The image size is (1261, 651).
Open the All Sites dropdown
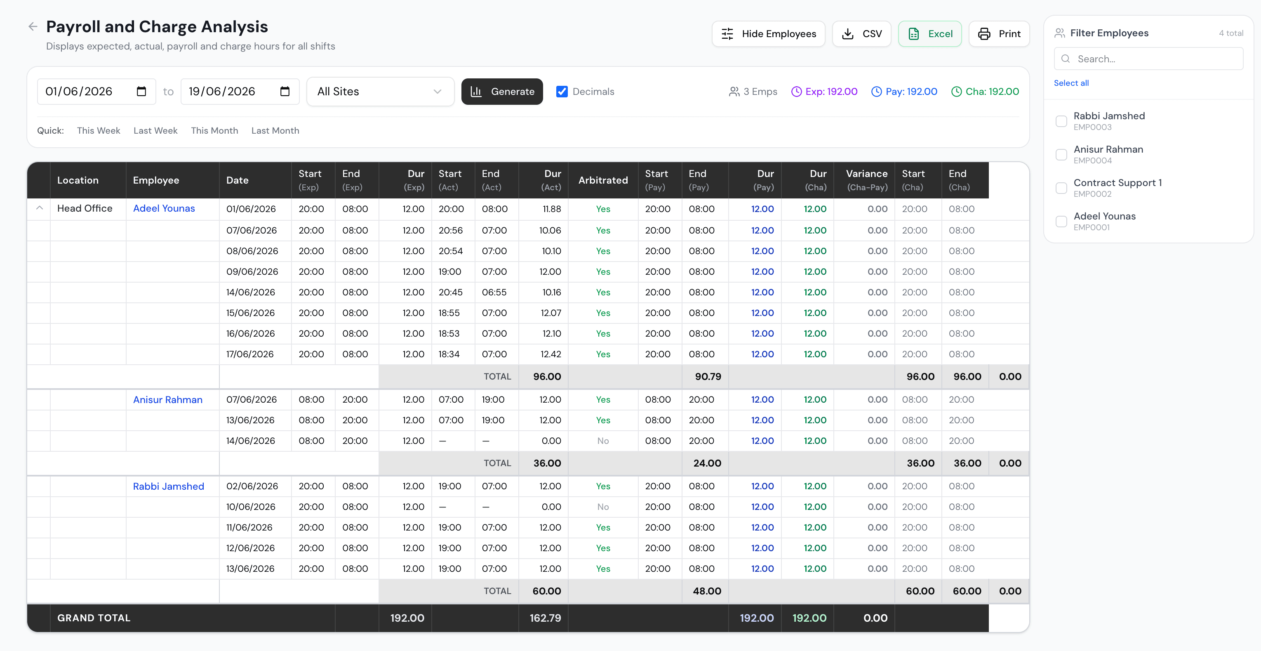point(380,92)
